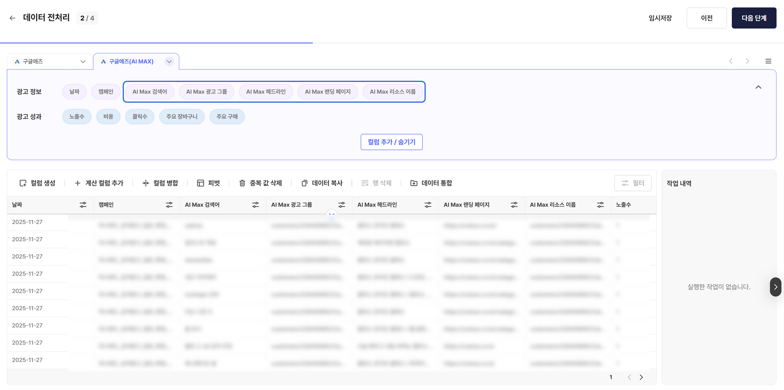Image resolution: width=784 pixels, height=390 pixels.
Task: Go to next table page arrow
Action: 641,377
